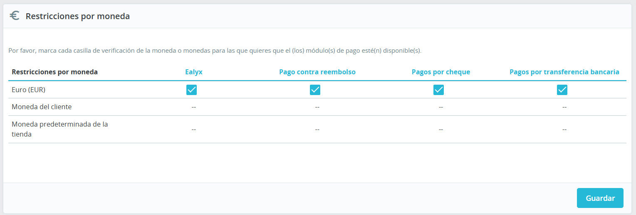Toggle Euro checkbox for Pago contra reembolso
Viewport: 636px width, 215px height.
pyautogui.click(x=315, y=90)
